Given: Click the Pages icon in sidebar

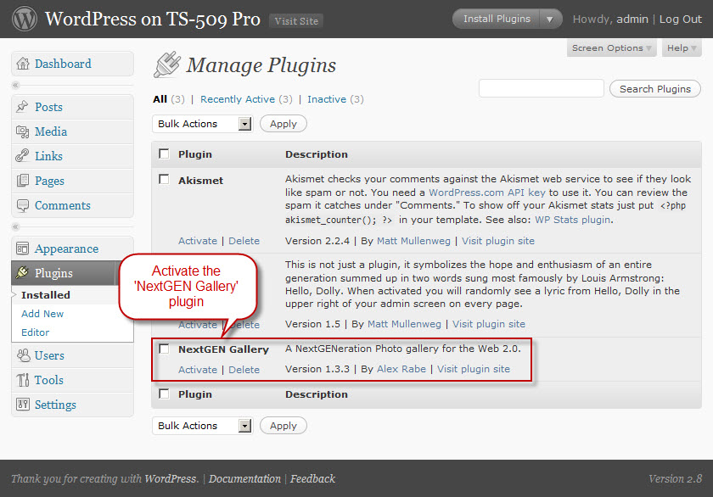Looking at the screenshot, I should click(23, 181).
